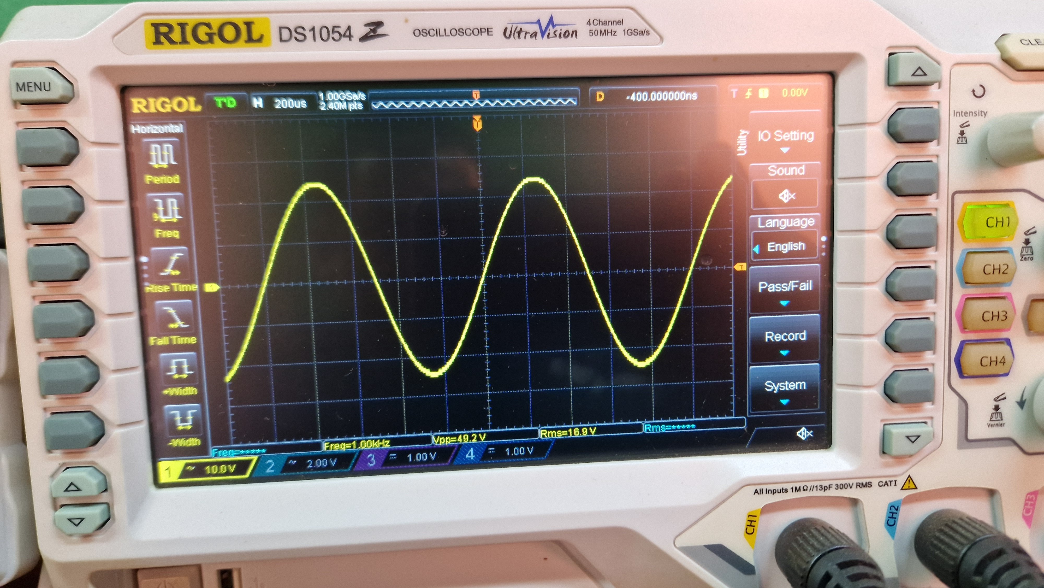Click the Freq=1.00kHz measurement readout
This screenshot has height=588, width=1044.
tap(357, 445)
